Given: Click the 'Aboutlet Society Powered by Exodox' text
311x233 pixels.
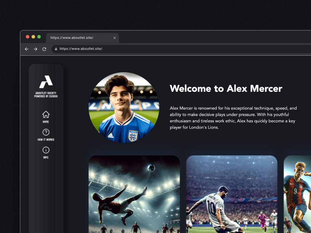Looking at the screenshot, I should pyautogui.click(x=46, y=95).
